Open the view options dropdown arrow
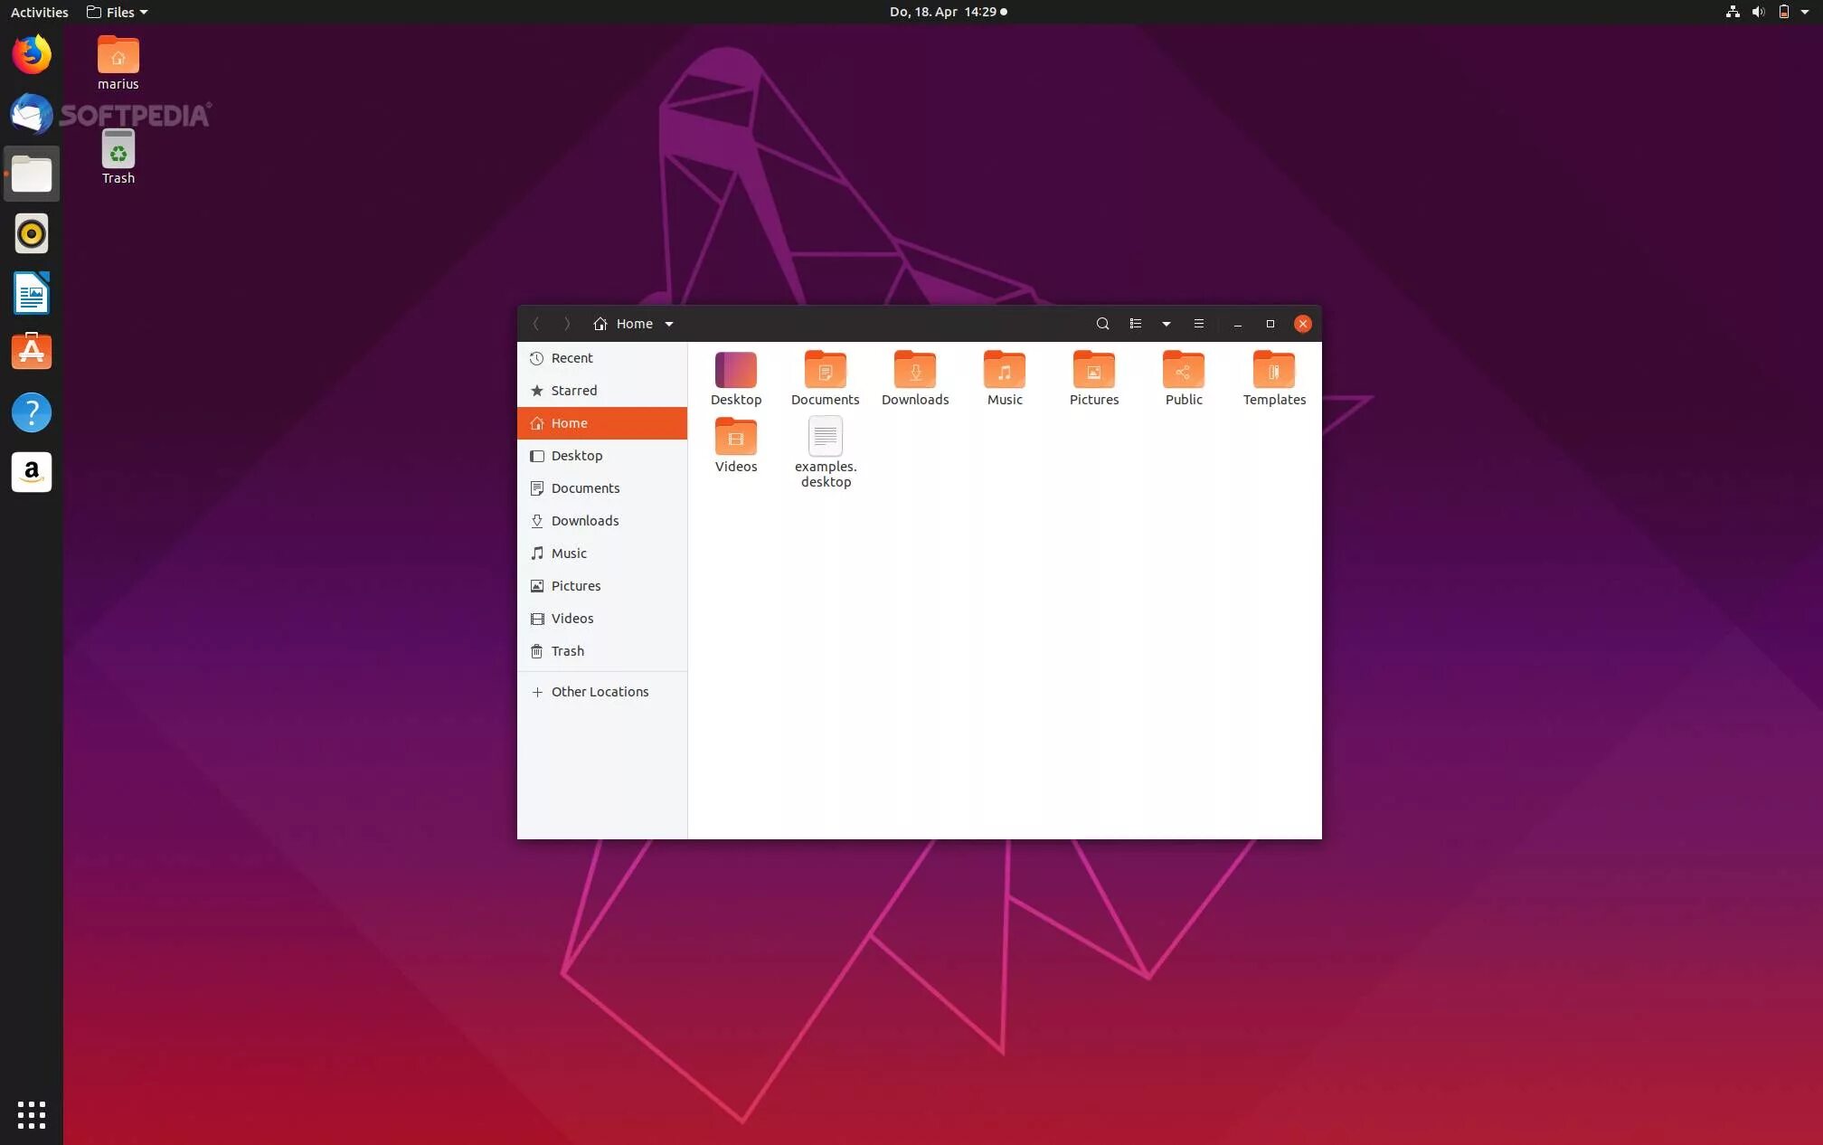The height and width of the screenshot is (1145, 1823). [1167, 324]
